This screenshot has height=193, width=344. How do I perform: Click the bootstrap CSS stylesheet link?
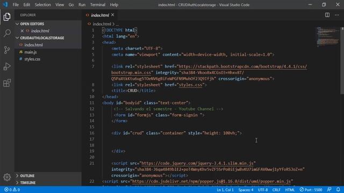click(x=242, y=66)
